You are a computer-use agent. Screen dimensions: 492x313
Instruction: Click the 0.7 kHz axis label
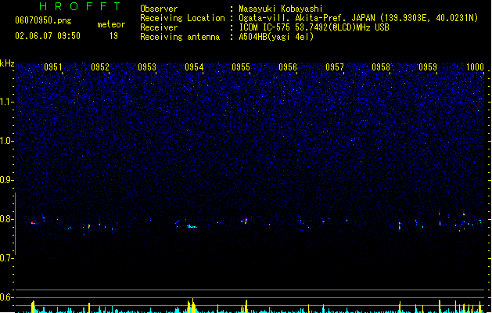[6, 258]
